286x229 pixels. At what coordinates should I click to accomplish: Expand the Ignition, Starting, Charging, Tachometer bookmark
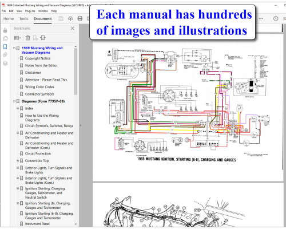tap(18, 188)
